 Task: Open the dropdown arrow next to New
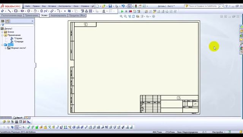click(x=100, y=6)
